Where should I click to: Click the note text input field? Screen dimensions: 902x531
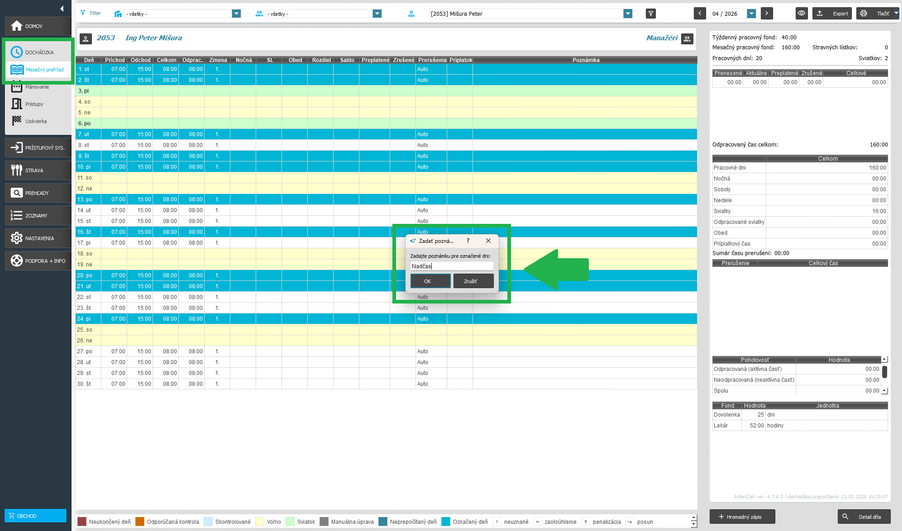pyautogui.click(x=452, y=266)
